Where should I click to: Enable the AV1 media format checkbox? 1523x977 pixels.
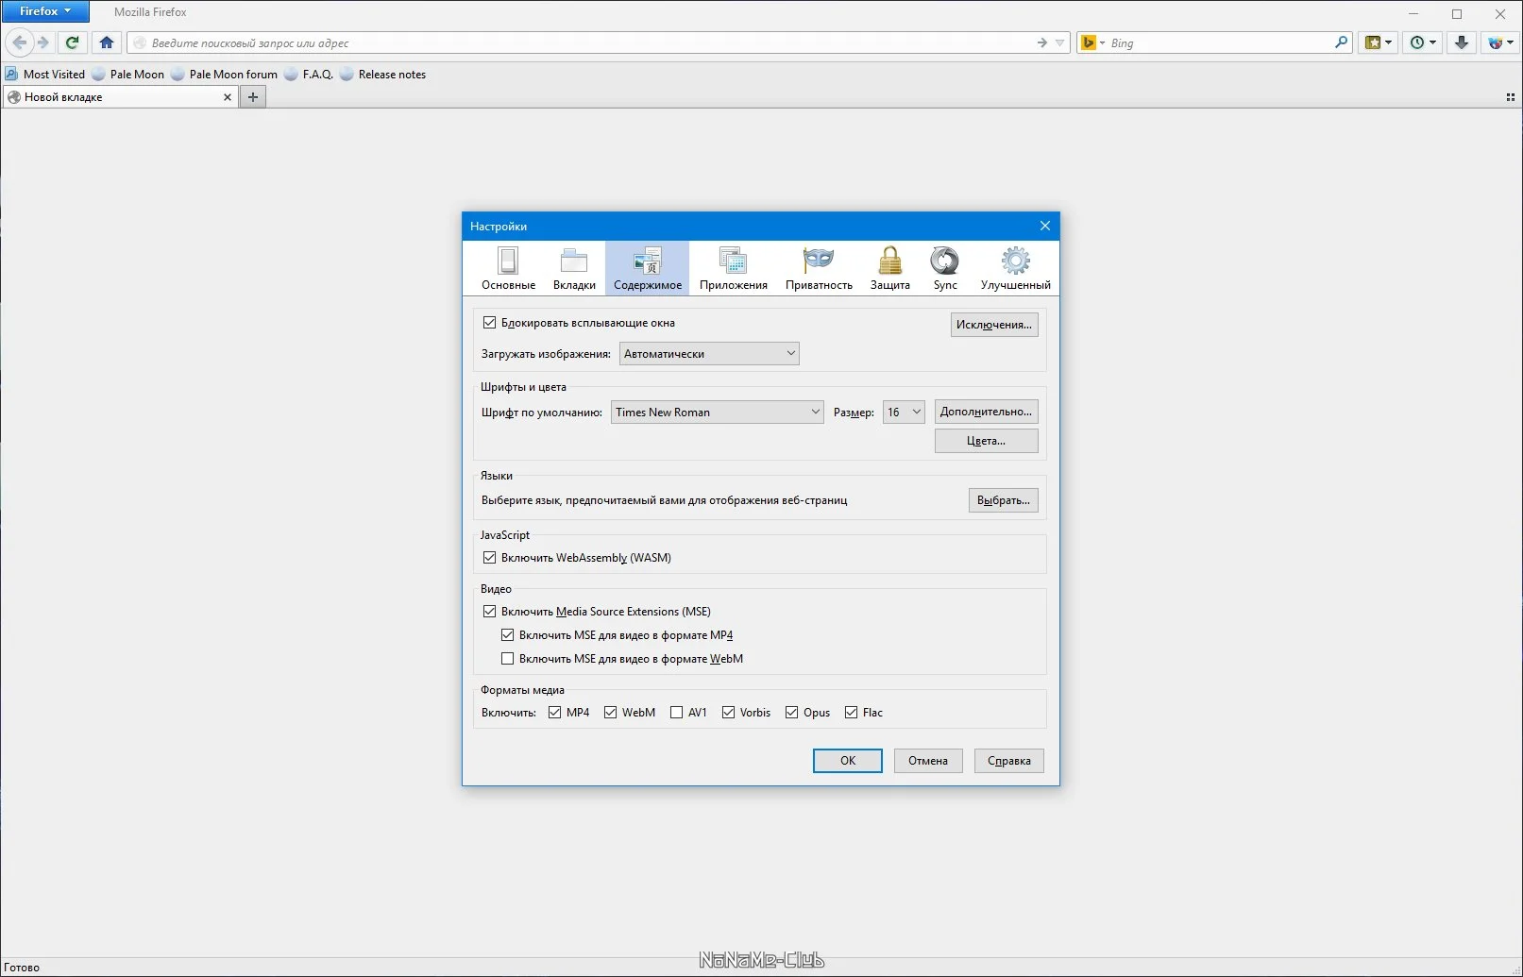point(676,713)
